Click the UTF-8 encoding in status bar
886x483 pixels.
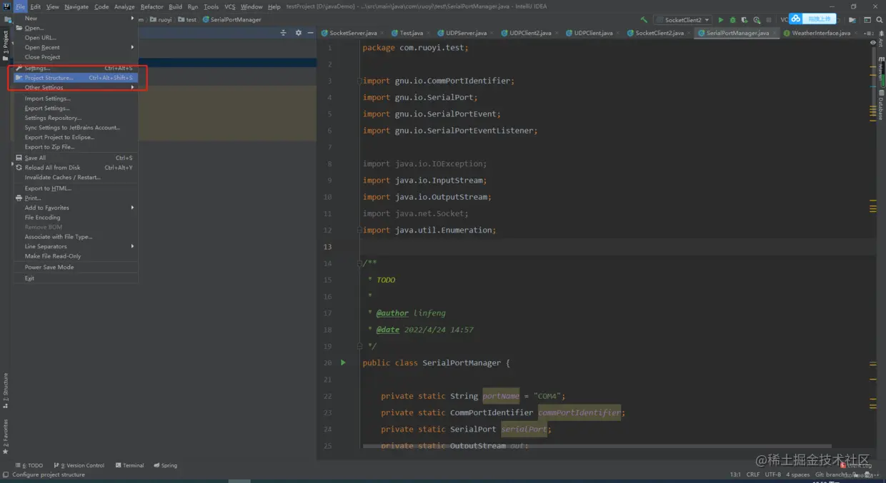[x=772, y=474]
